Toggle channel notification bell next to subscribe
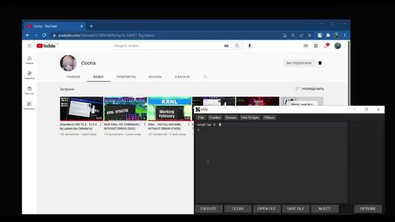 (320, 63)
